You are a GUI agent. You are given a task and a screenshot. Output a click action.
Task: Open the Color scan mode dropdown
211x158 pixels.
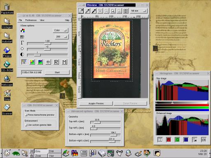pos(61,30)
